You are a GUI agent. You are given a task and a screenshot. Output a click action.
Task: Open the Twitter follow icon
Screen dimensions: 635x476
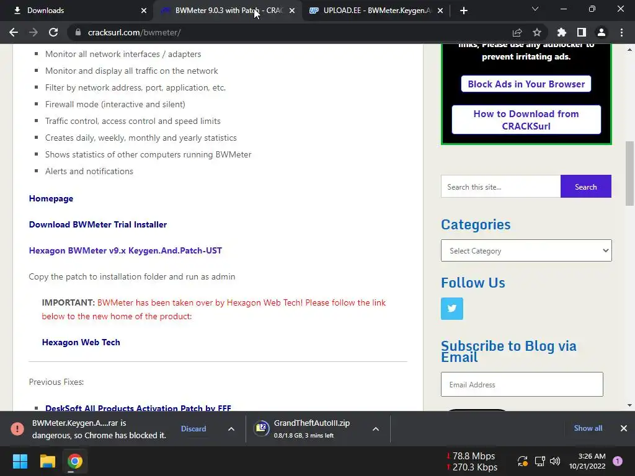[452, 309]
